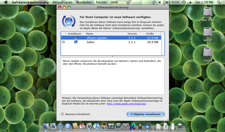Open the Trash in the dock
The width and height of the screenshot is (225, 132).
coord(180,126)
